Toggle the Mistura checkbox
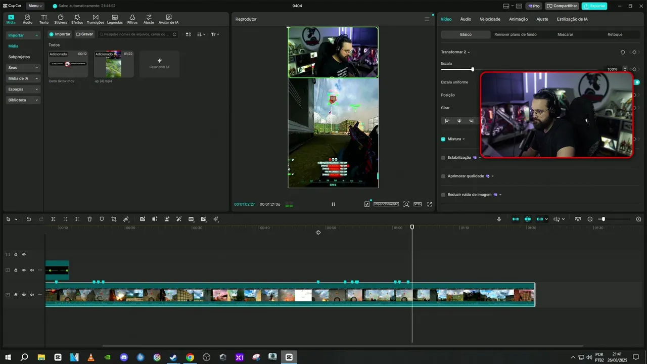Screen dimensions: 647x364 click(x=443, y=139)
